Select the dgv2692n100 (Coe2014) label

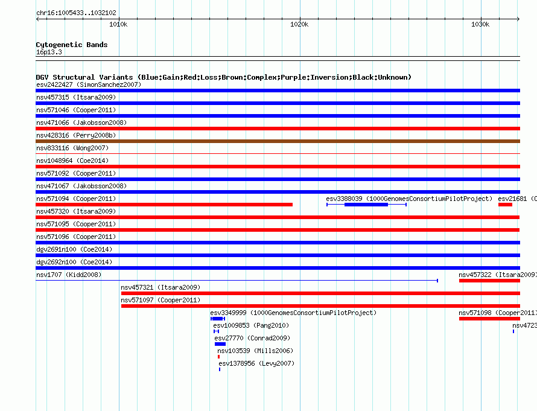[x=74, y=262]
